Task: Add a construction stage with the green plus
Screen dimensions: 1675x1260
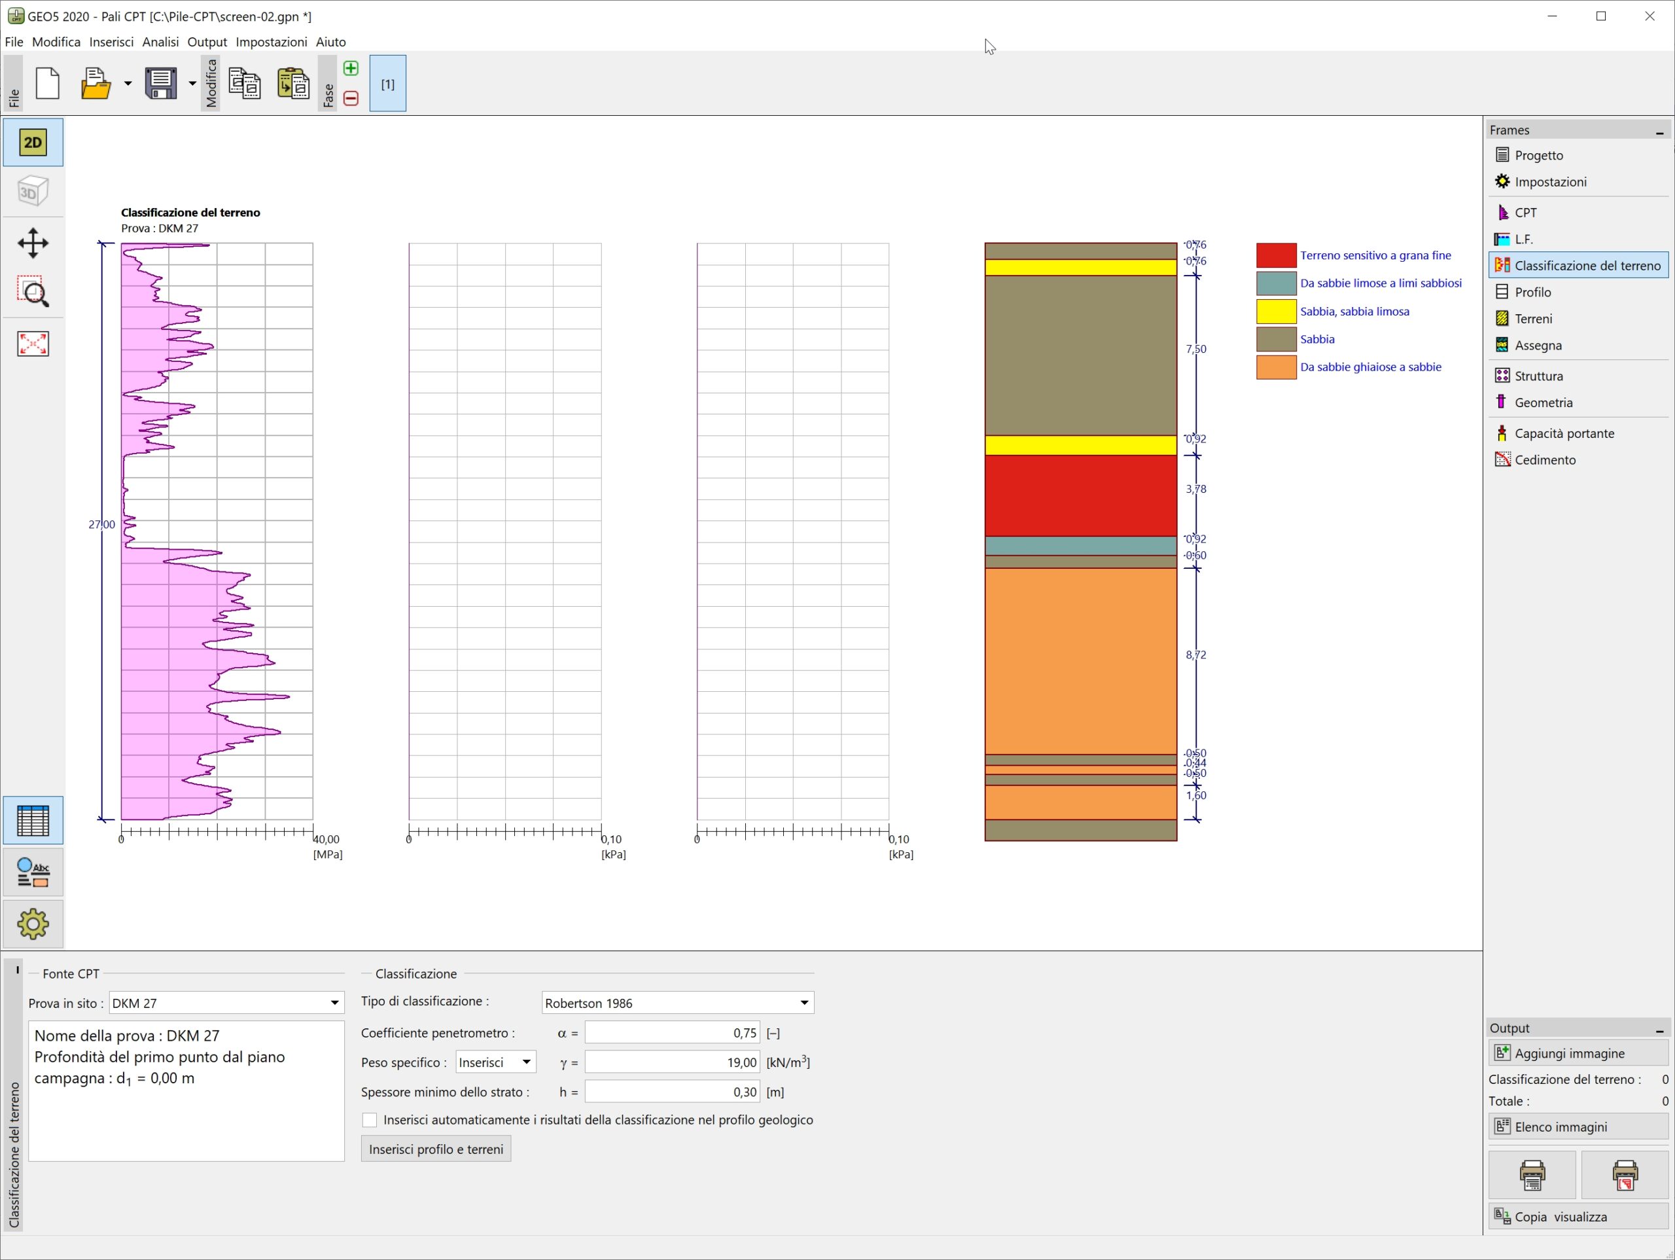Action: 351,69
